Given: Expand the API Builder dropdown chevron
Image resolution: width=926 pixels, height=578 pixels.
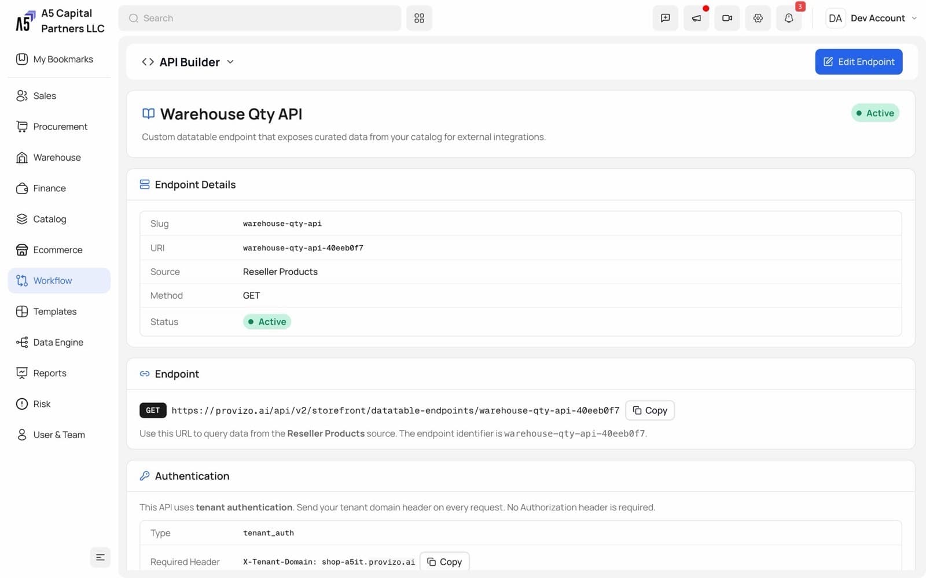Looking at the screenshot, I should pyautogui.click(x=230, y=62).
